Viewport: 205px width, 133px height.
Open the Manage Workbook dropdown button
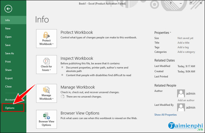click(46, 93)
